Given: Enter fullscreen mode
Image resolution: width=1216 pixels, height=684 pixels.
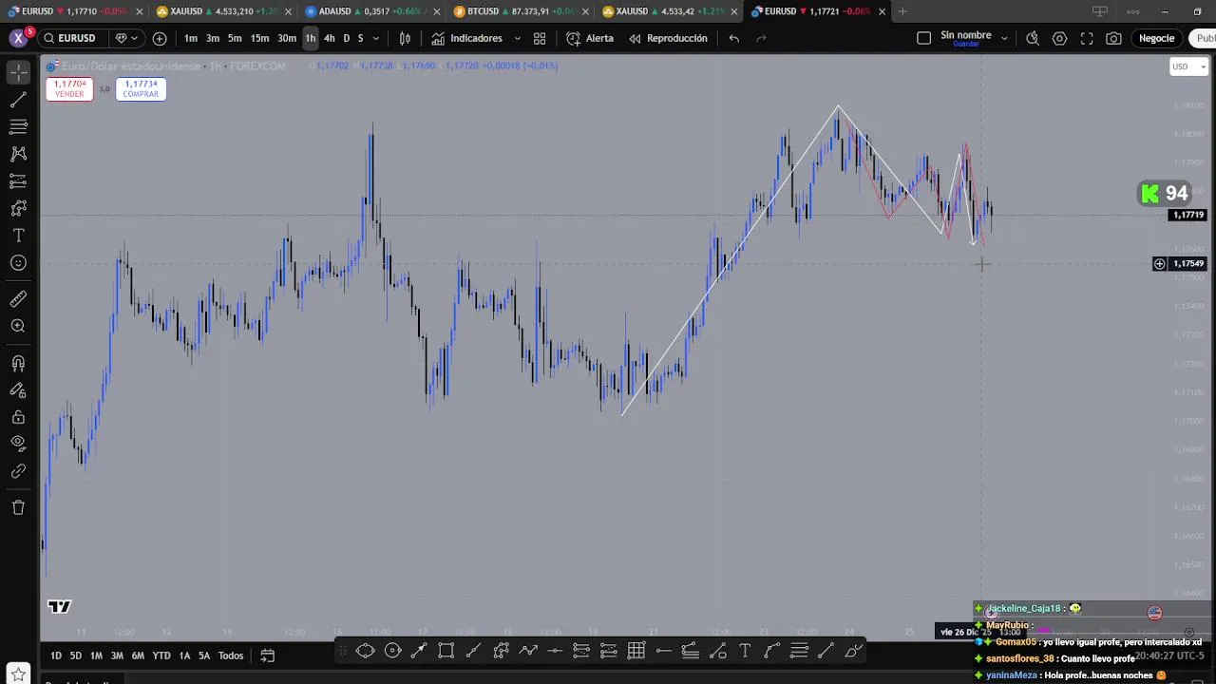Looking at the screenshot, I should [x=1087, y=38].
